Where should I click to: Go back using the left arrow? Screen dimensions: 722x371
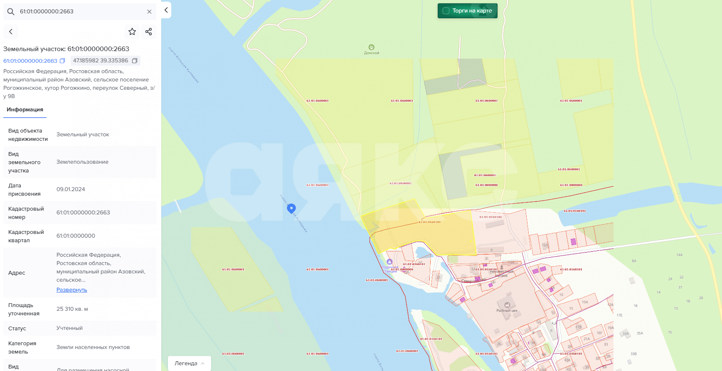click(11, 32)
